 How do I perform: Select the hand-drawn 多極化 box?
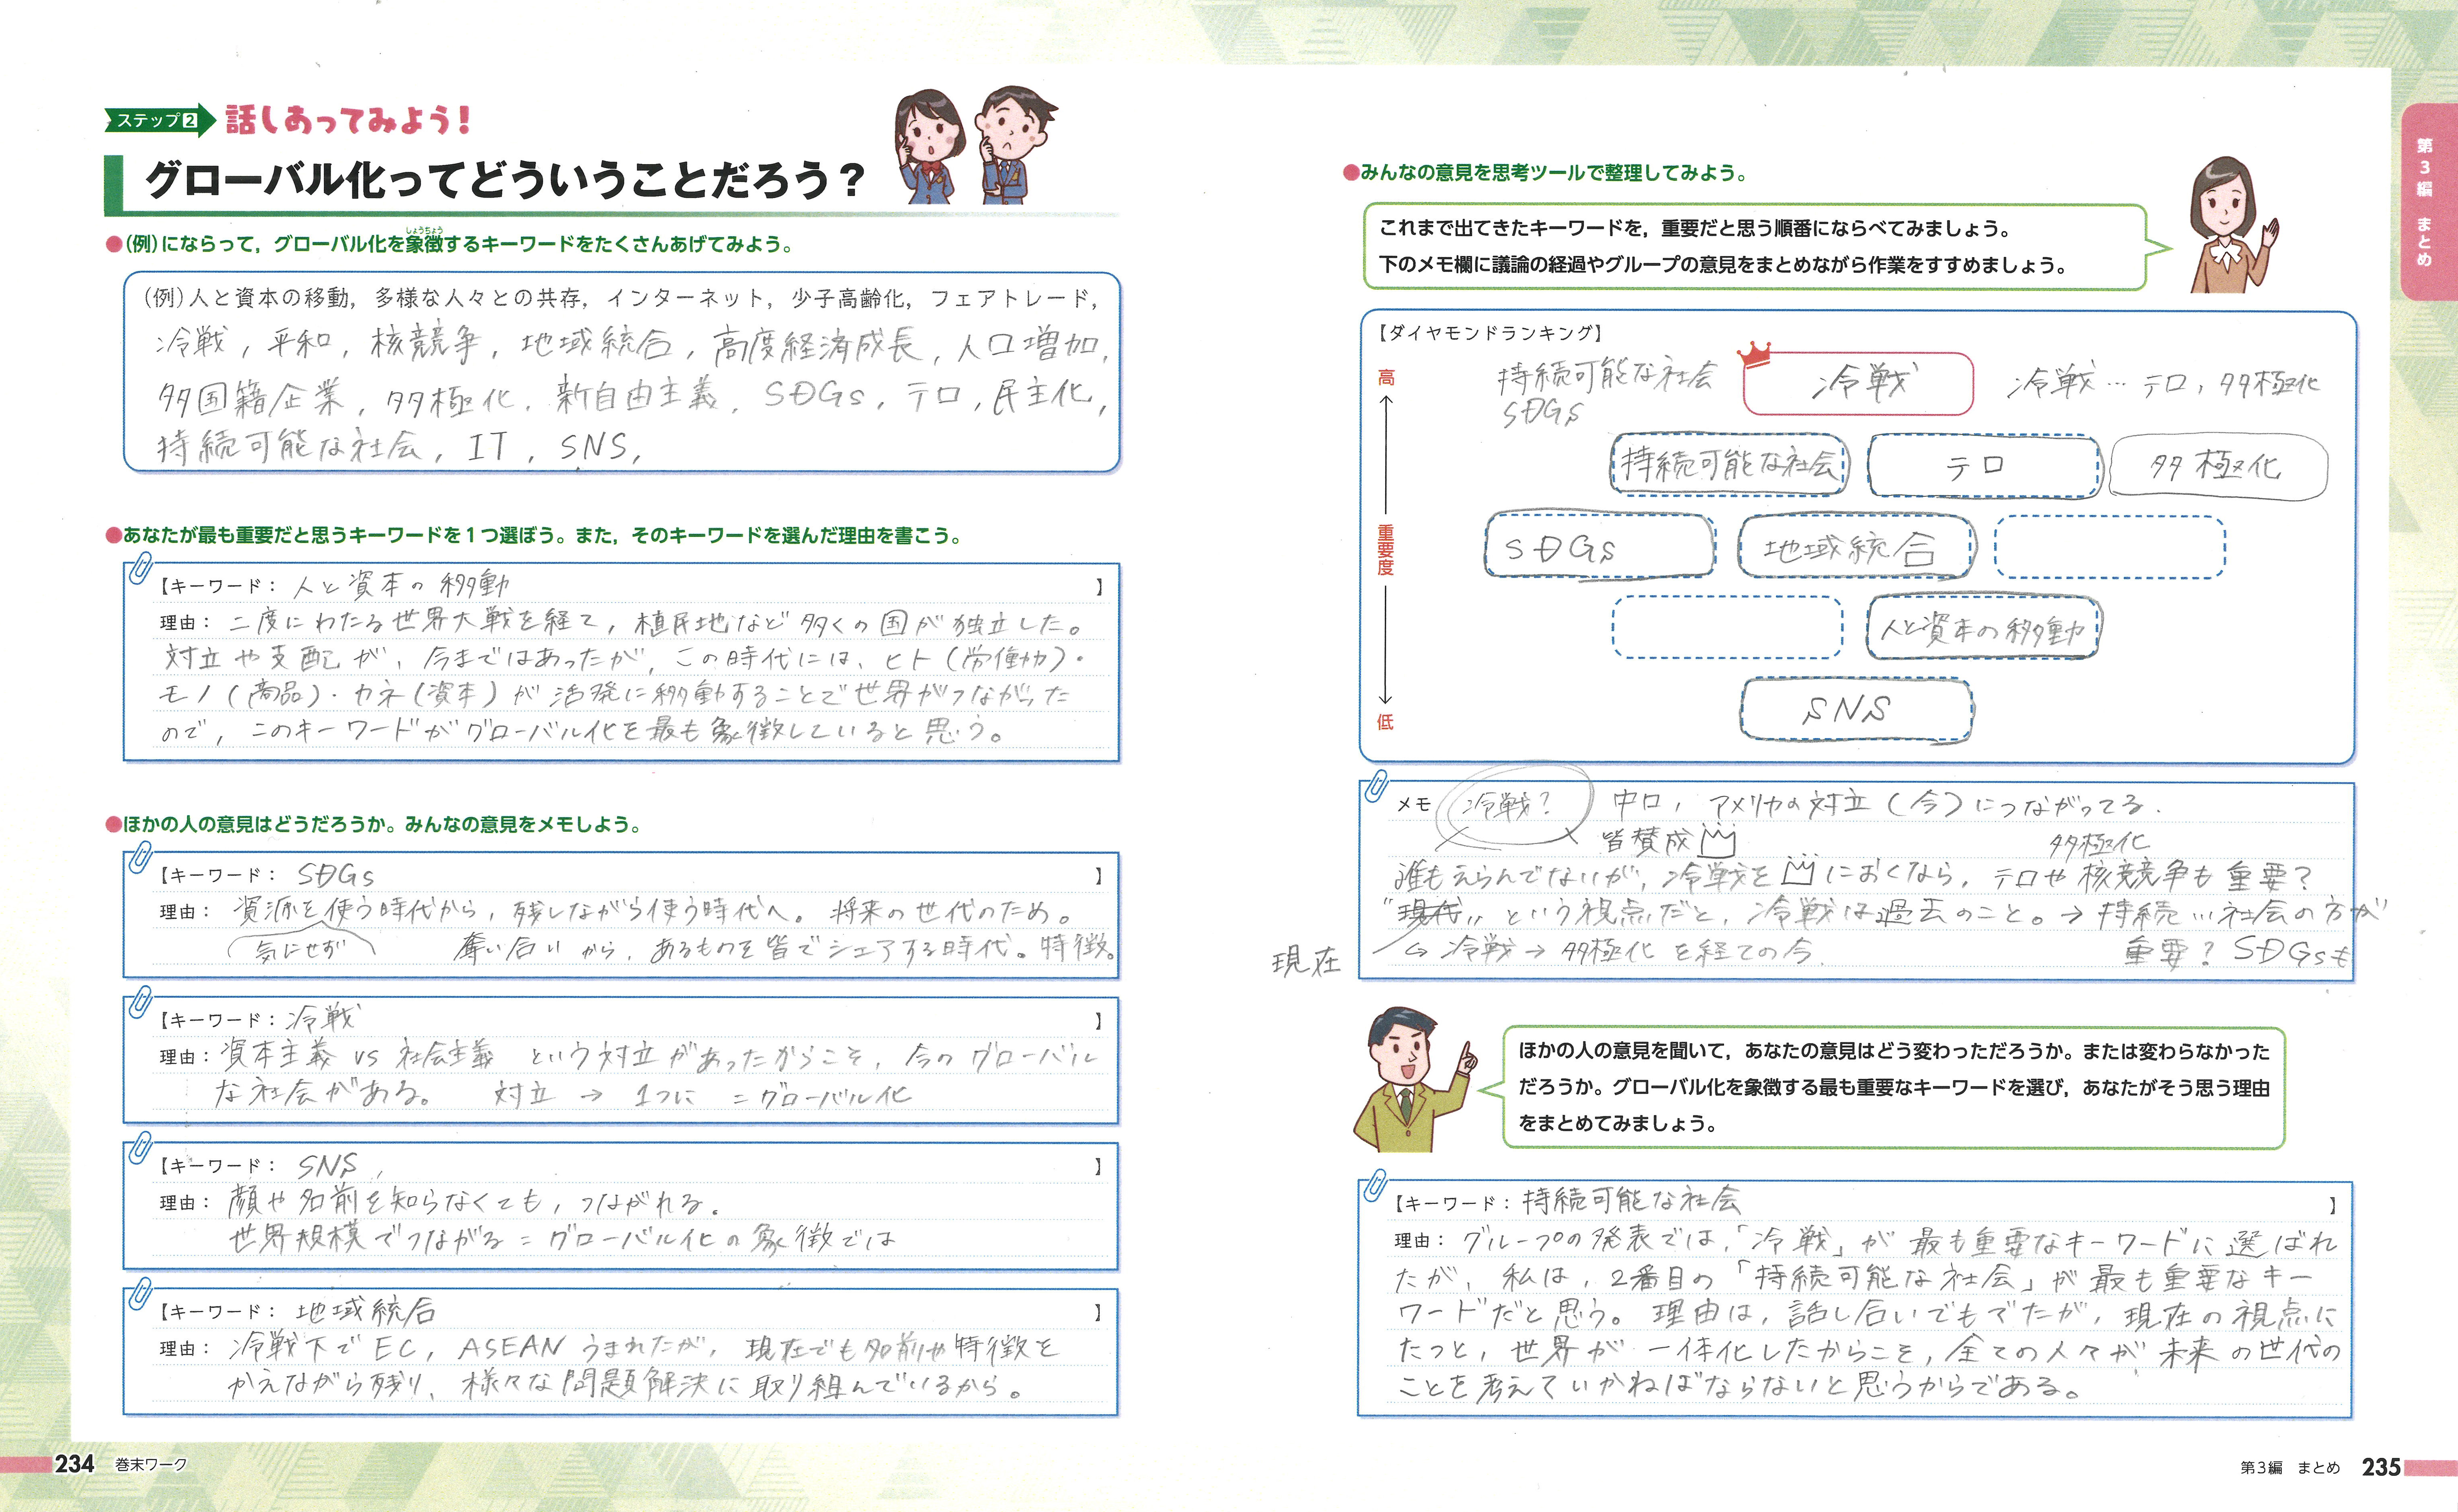2218,467
